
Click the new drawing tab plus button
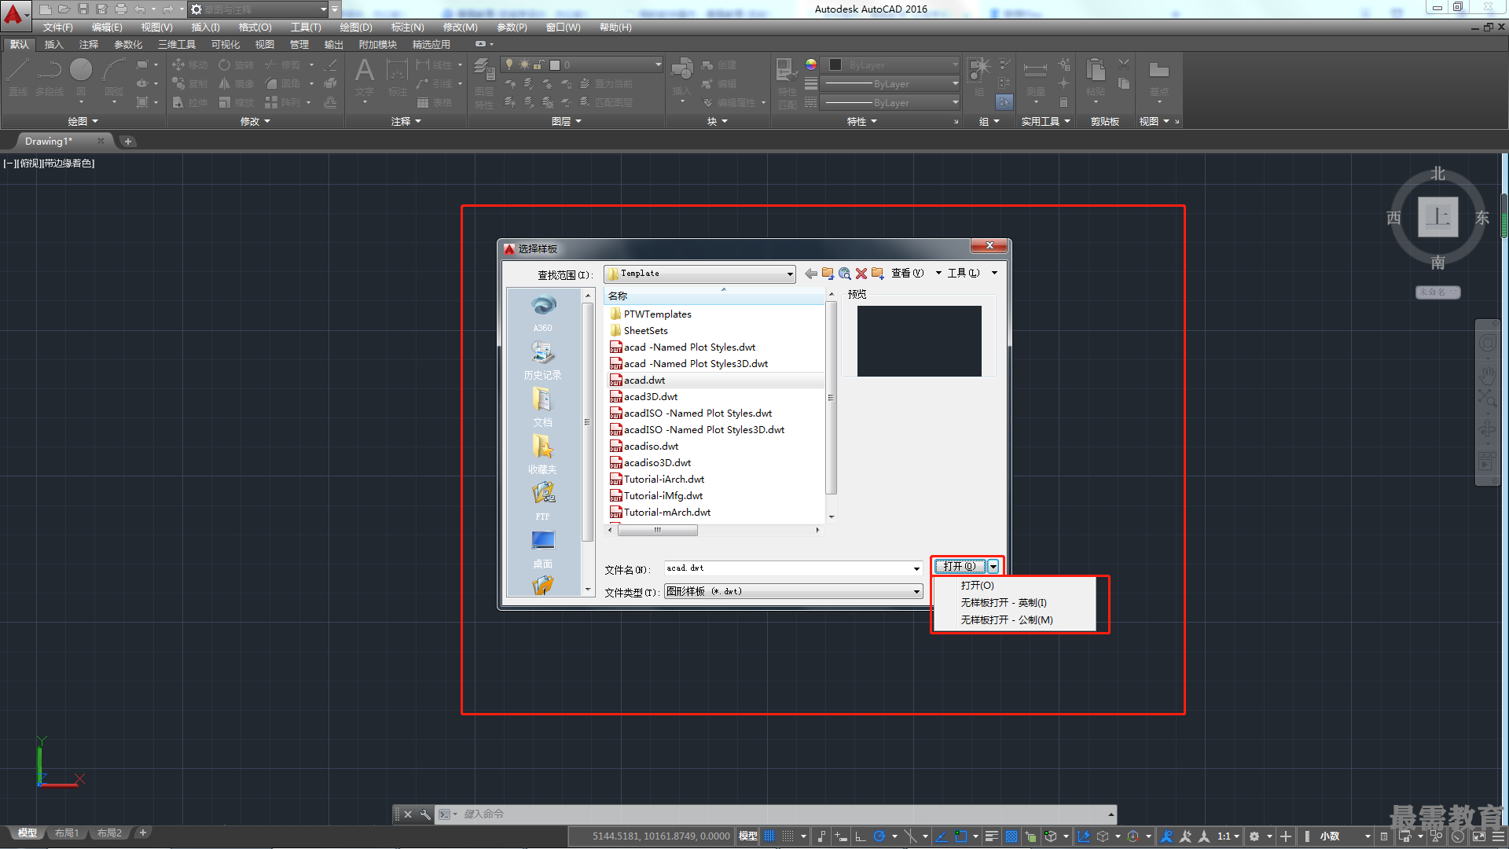pyautogui.click(x=128, y=141)
